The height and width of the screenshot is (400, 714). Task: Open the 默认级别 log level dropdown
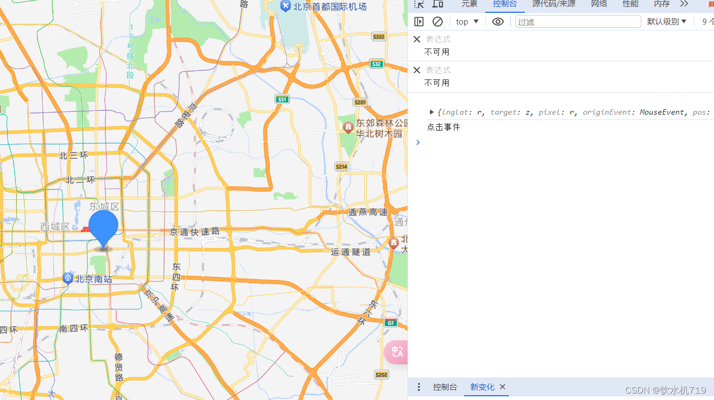click(667, 21)
